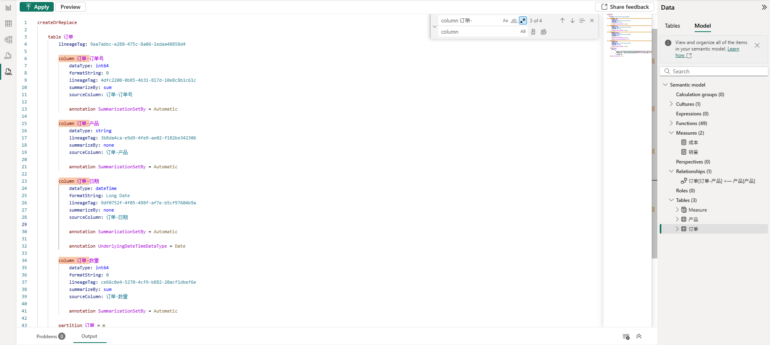
Task: Click the Replace All icon
Action: click(543, 32)
